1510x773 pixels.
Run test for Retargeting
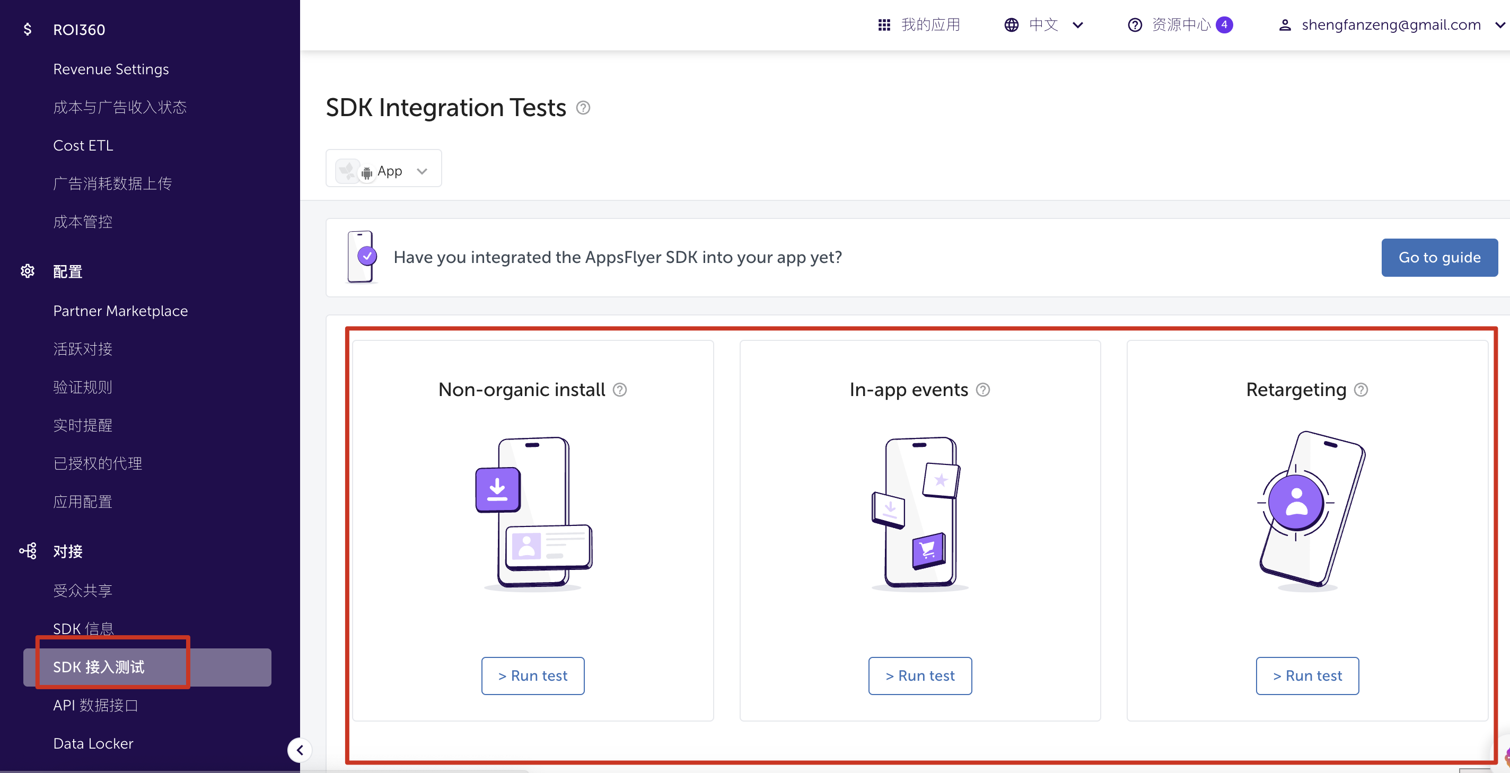pos(1306,676)
